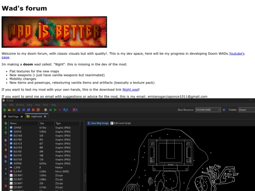Viewport: 255px width, 191px height.
Task: Click the Wad Is Better banner image
Action: 54,32
